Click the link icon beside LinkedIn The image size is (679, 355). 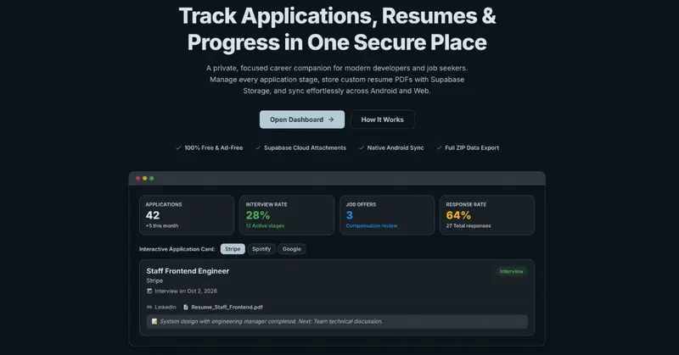(149, 307)
